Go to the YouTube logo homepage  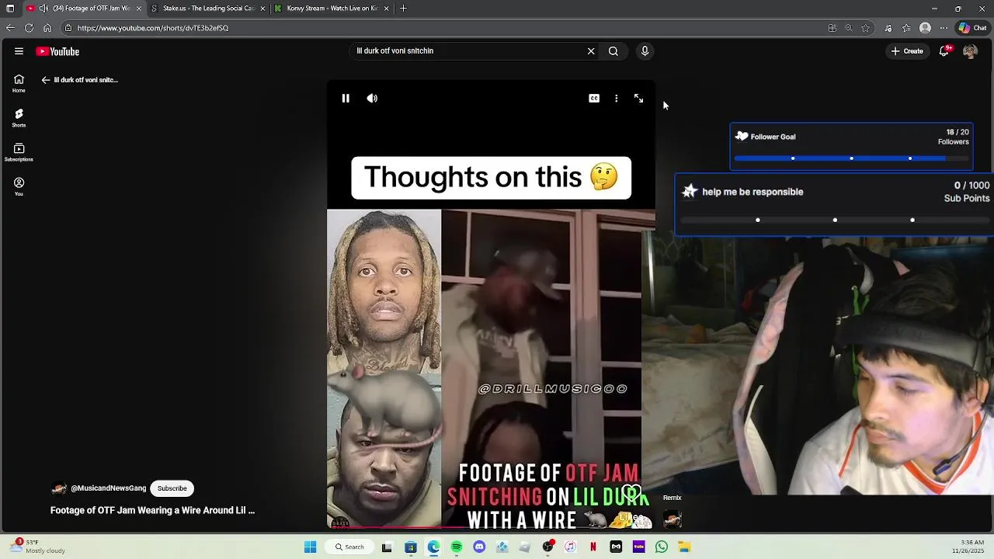pyautogui.click(x=57, y=51)
